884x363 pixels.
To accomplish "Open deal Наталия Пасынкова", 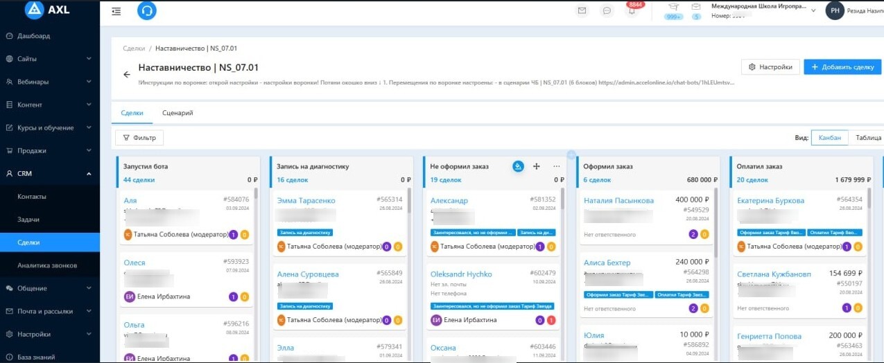I will (618, 201).
